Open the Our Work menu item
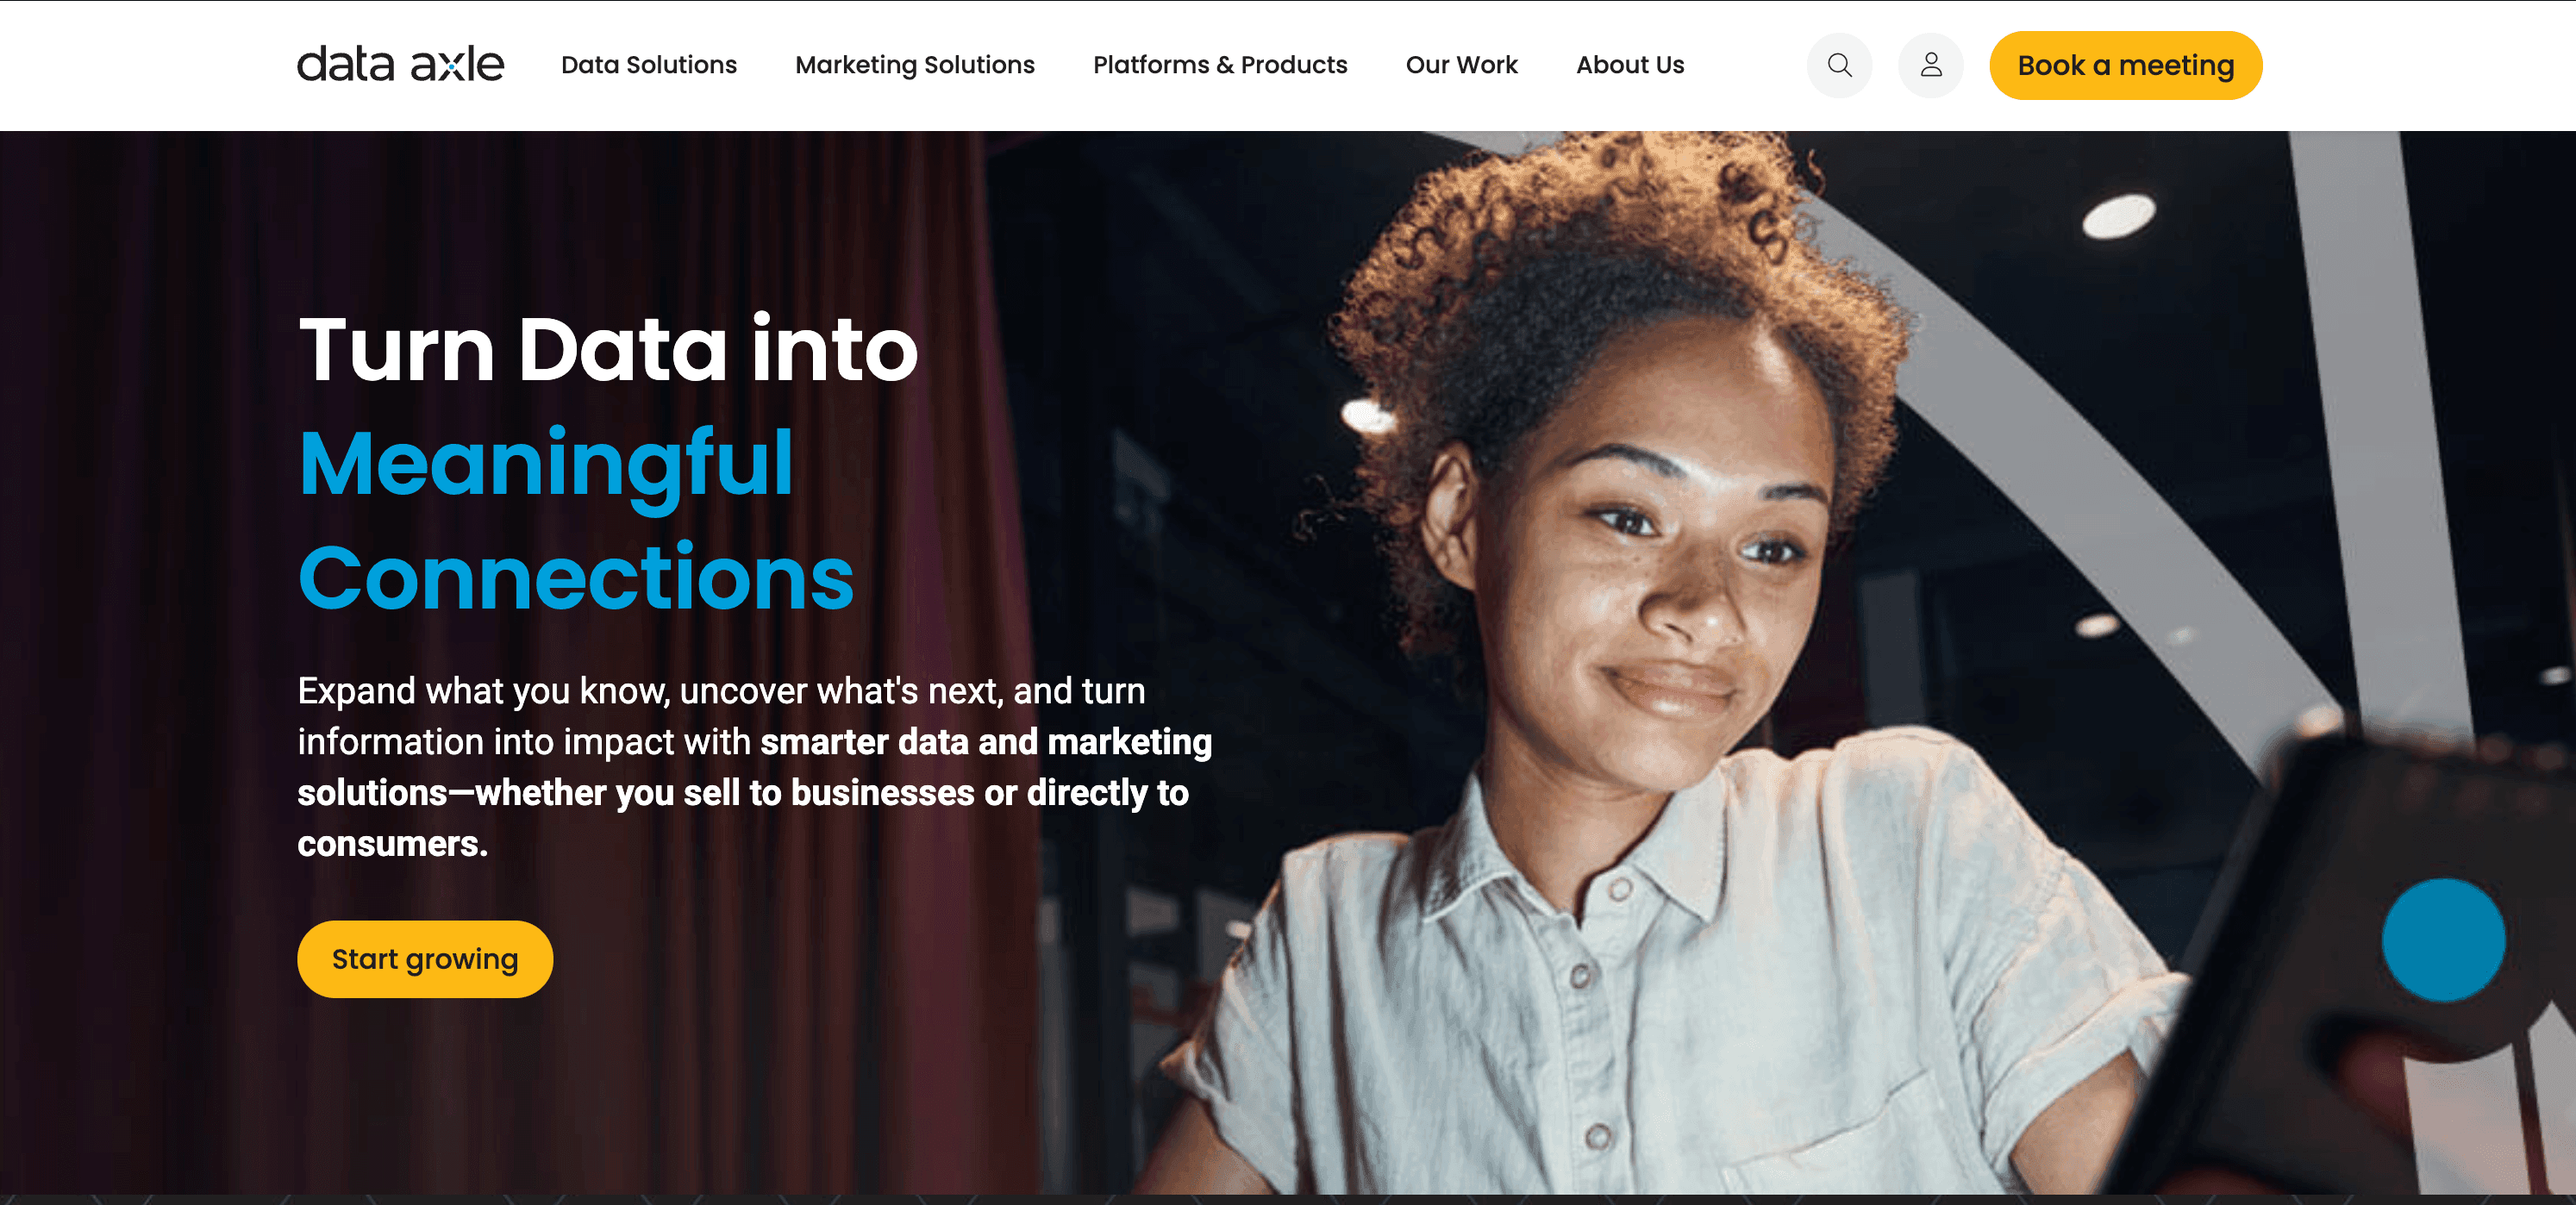Viewport: 2576px width, 1205px height. 1461,65
